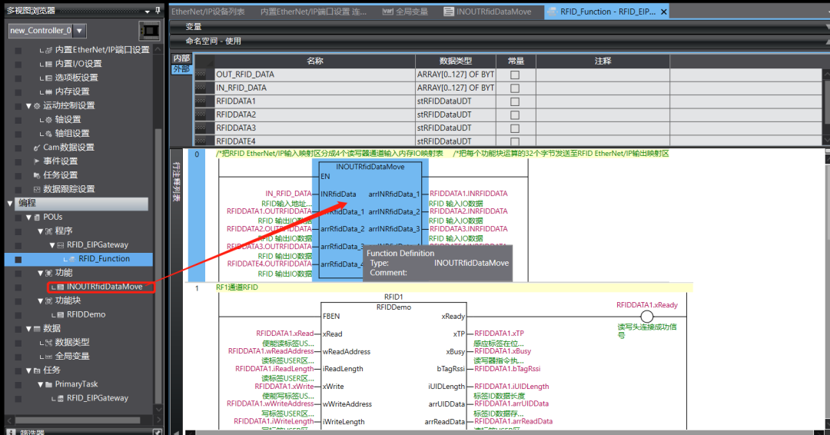Click the xReady output coil symbol
Viewport: 830px width, 435px height.
pos(647,317)
